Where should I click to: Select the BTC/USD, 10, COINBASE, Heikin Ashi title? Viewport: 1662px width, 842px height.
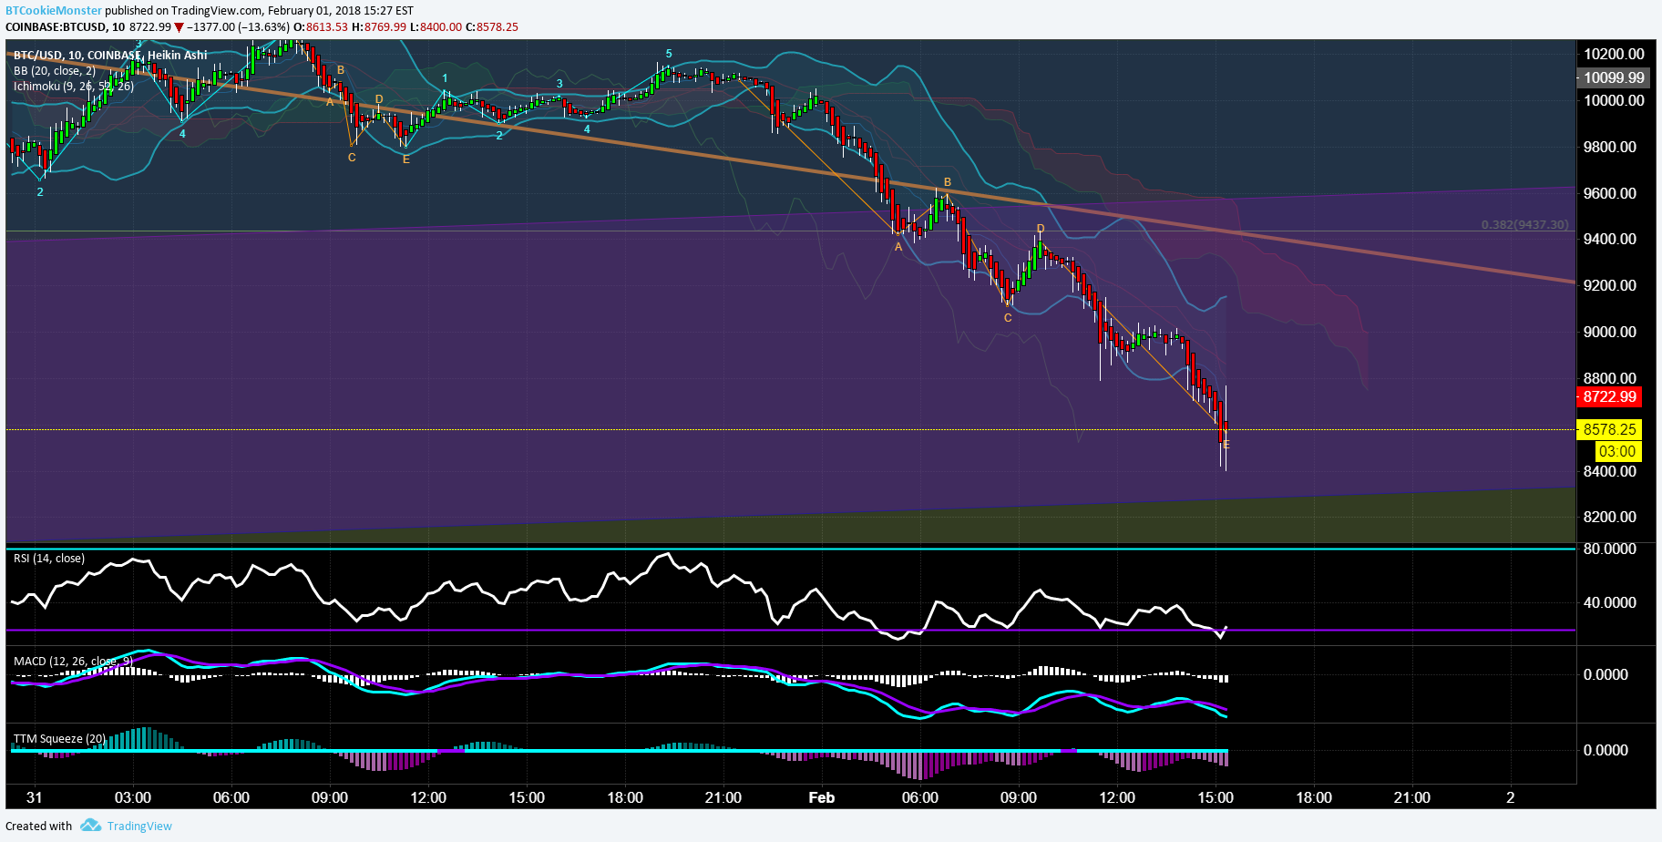(x=109, y=55)
